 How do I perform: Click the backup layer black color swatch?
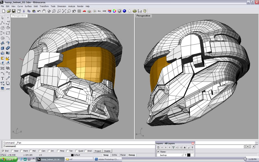(x=189, y=155)
